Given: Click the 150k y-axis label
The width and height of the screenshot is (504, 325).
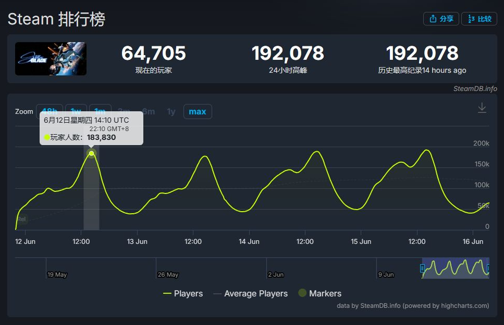Looking at the screenshot, I should click(x=482, y=164).
